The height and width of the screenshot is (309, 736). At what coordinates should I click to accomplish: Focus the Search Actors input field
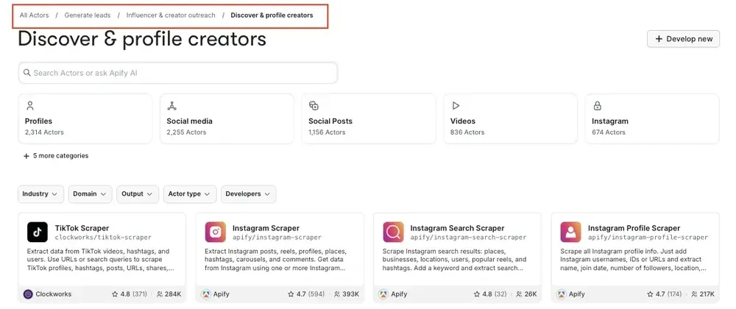177,73
